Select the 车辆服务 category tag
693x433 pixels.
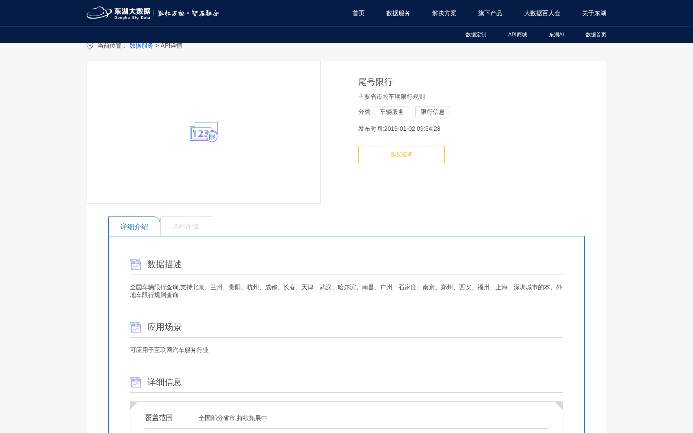(x=392, y=112)
